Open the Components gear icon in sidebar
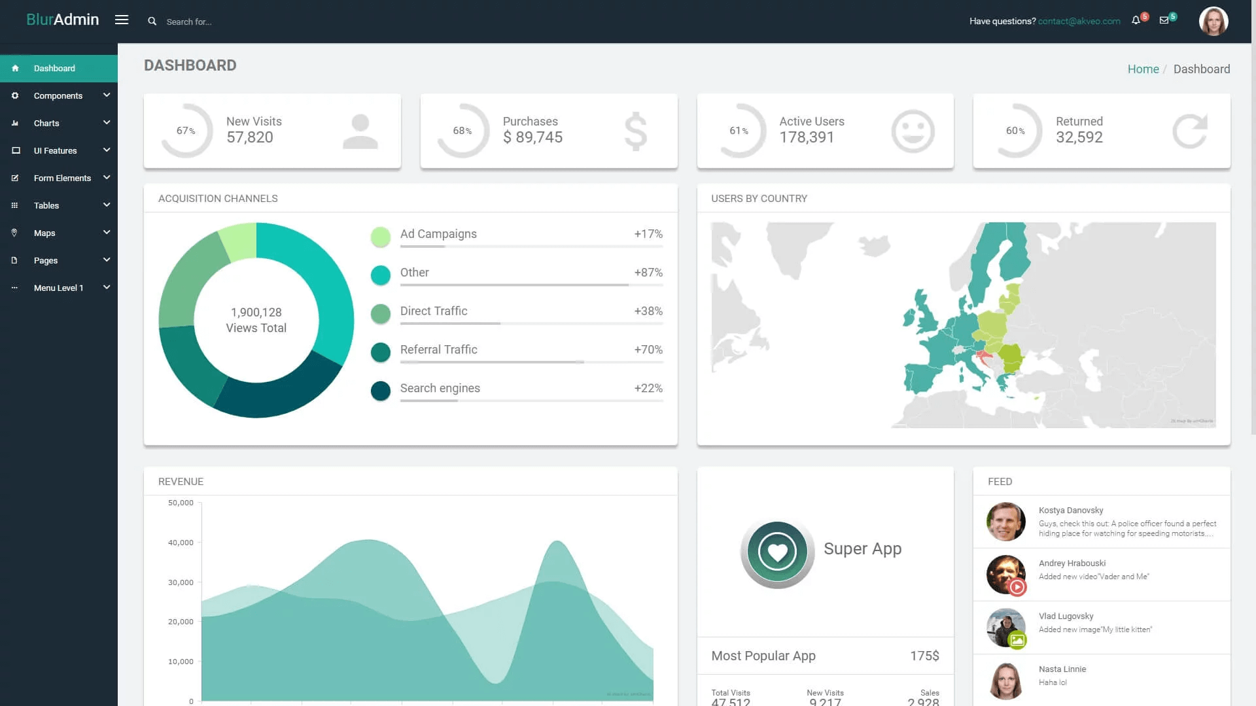Viewport: 1256px width, 706px height. [x=15, y=95]
